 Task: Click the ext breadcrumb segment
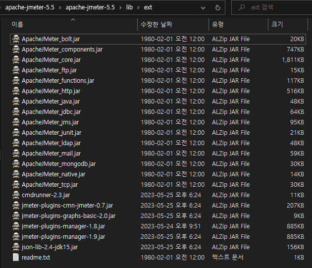pyautogui.click(x=148, y=7)
